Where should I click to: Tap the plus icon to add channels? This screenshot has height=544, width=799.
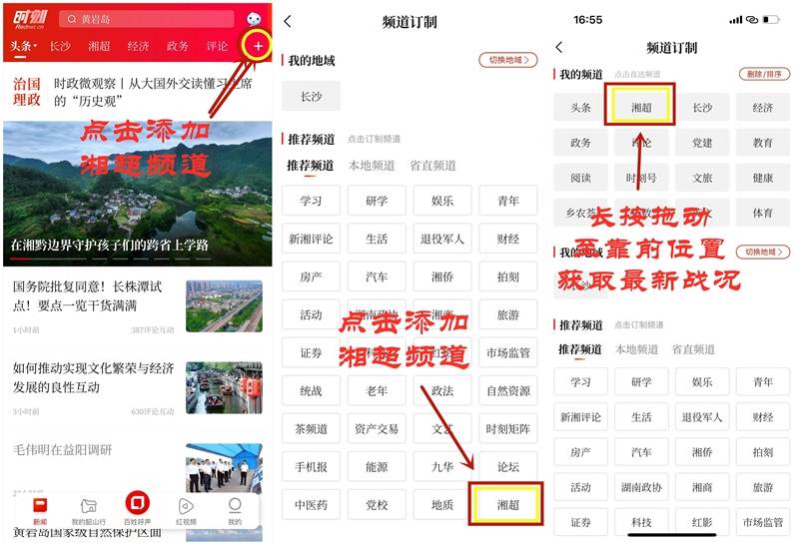point(258,47)
